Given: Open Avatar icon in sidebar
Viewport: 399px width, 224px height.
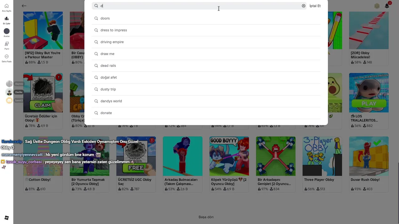Looking at the screenshot, I should (x=7, y=31).
